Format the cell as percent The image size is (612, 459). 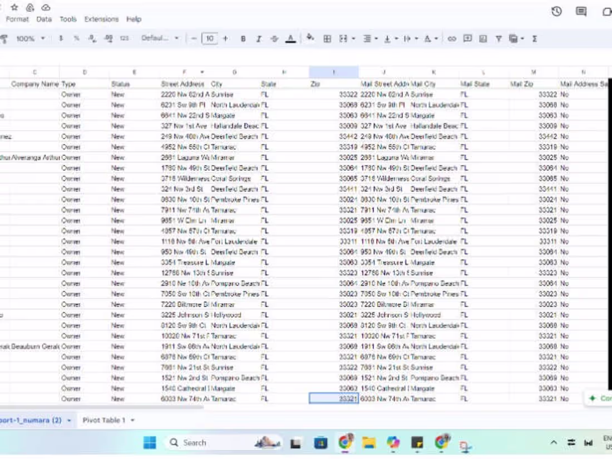[x=76, y=38]
